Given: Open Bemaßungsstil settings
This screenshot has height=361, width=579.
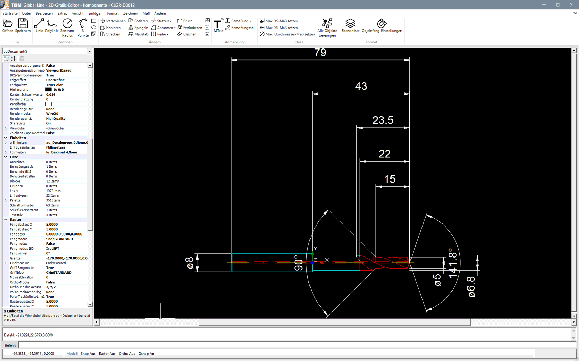Looking at the screenshot, I should (240, 28).
